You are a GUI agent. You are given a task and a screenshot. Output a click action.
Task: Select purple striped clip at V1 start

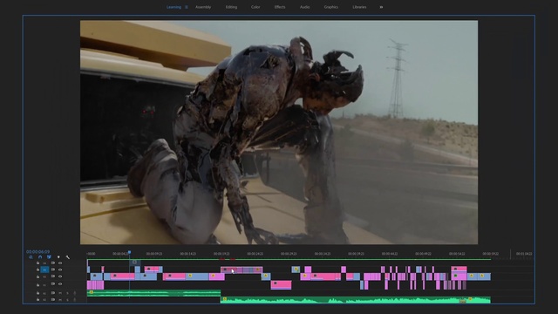click(95, 285)
